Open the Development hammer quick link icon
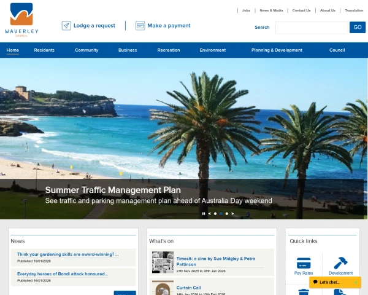The height and width of the screenshot is (295, 368). click(x=340, y=263)
